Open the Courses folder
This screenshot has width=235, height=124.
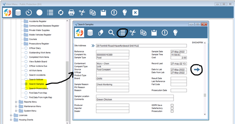coord(33,39)
